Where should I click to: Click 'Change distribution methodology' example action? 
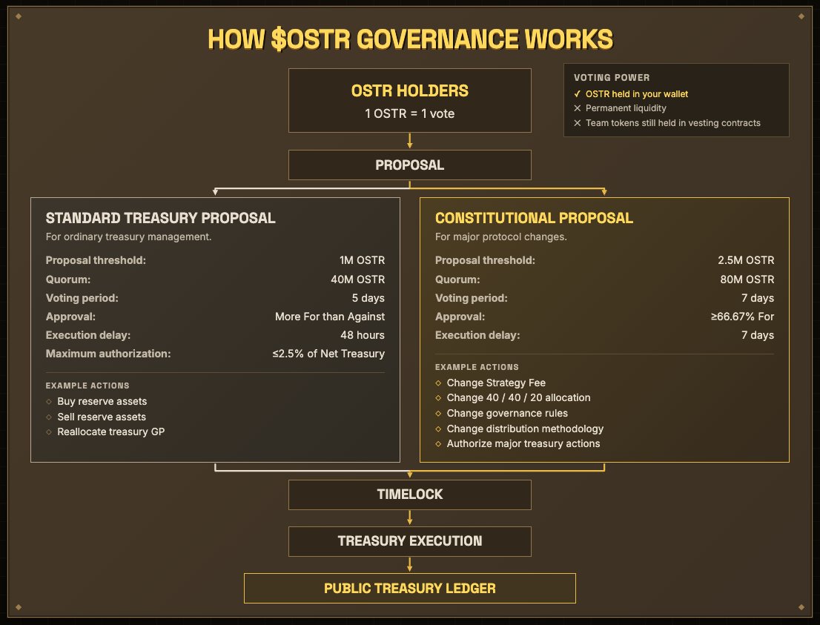point(525,429)
